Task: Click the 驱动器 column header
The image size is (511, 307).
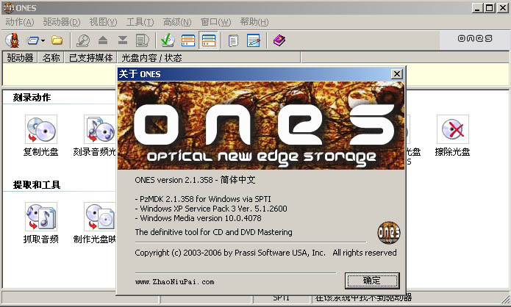Action: click(x=20, y=57)
